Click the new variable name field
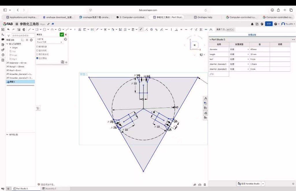 pos(219,74)
